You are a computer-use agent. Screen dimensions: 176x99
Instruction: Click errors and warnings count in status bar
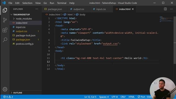coord(8,97)
